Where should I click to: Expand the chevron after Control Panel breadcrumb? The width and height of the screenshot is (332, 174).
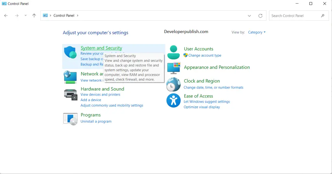pos(77,16)
